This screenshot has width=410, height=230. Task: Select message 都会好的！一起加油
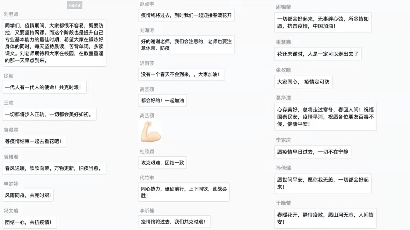pos(162,101)
